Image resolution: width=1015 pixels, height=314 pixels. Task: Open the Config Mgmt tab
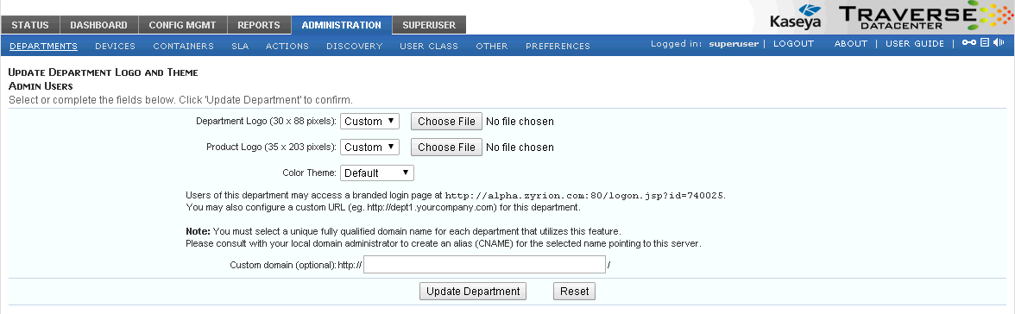pos(182,25)
